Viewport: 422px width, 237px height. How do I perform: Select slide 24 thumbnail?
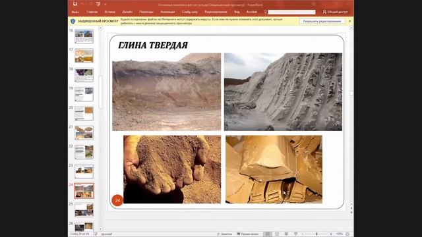pos(84,191)
